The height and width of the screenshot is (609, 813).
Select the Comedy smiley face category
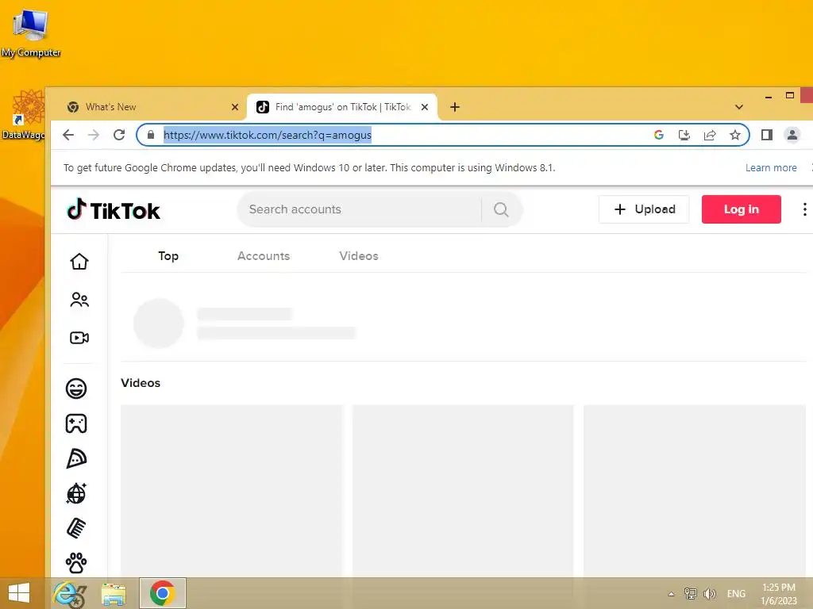point(76,389)
